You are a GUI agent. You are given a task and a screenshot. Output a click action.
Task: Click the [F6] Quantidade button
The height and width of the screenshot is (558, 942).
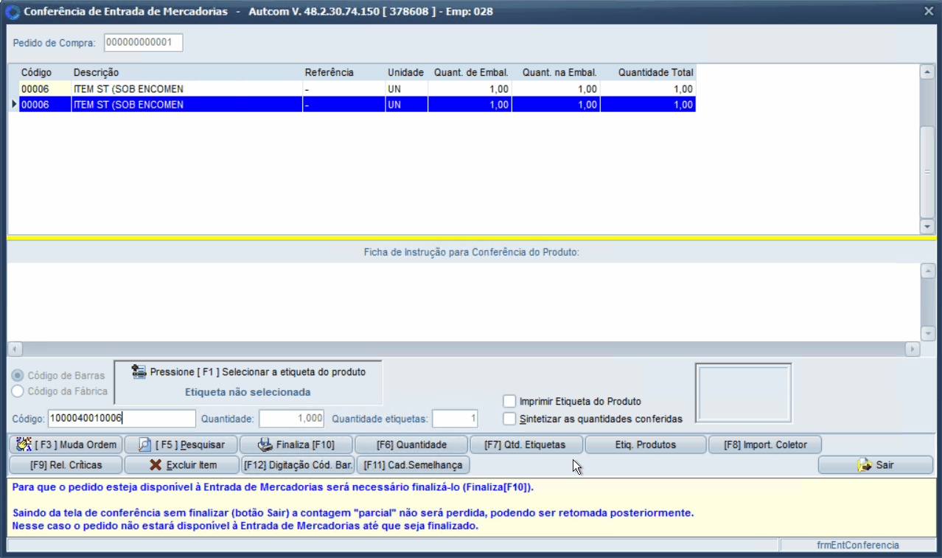click(411, 444)
